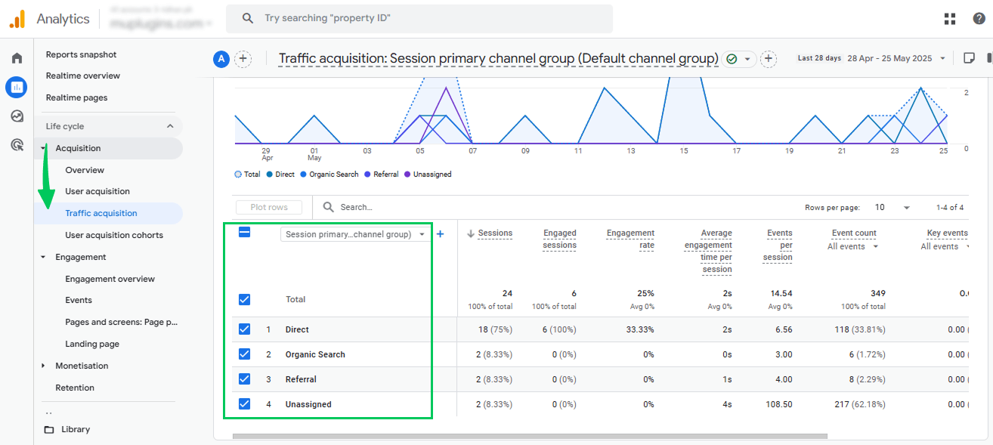Select the Reports icon in left rail

pos(17,87)
